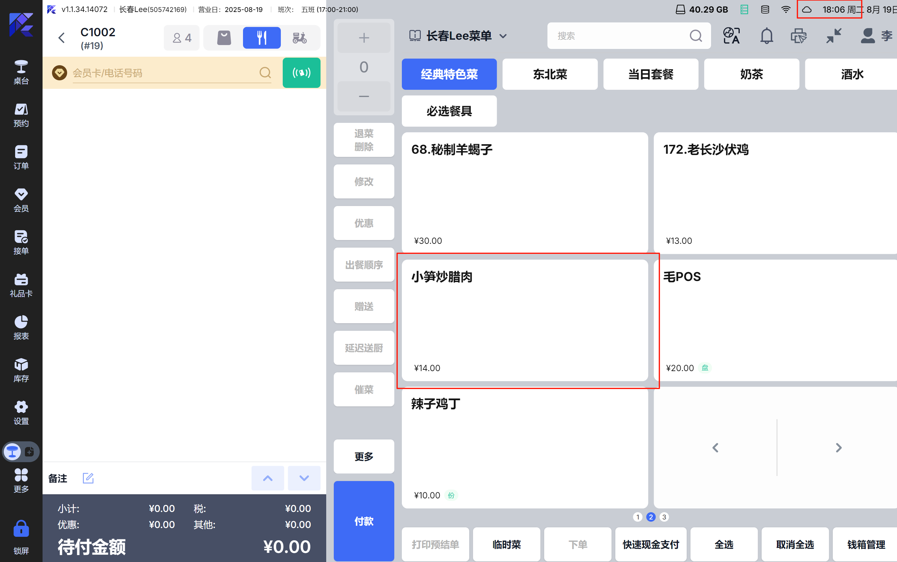
Task: Click the printer icon in top toolbar
Action: point(798,36)
